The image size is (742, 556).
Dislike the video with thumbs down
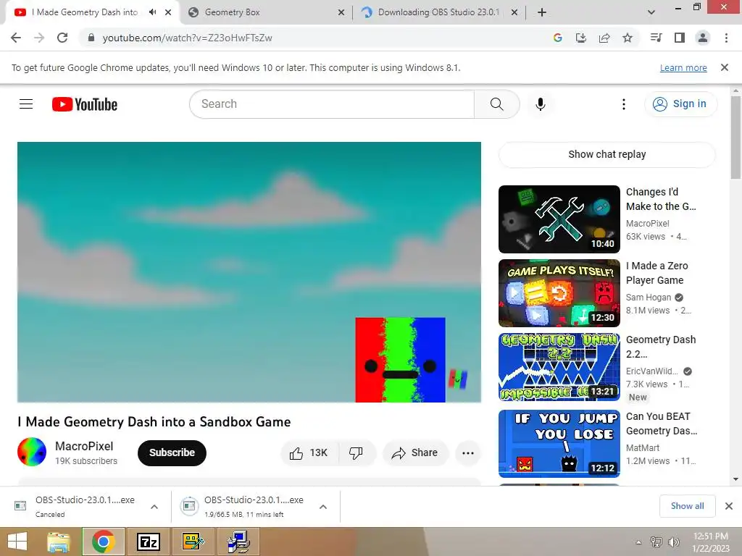point(357,453)
